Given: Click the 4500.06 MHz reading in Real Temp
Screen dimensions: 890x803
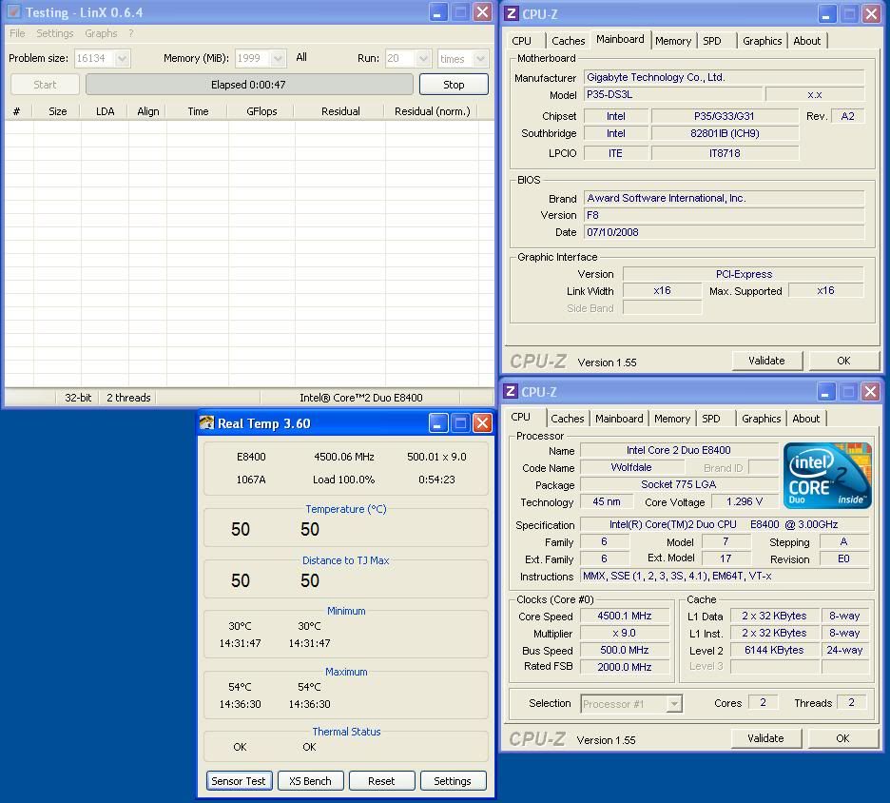Looking at the screenshot, I should pyautogui.click(x=344, y=457).
